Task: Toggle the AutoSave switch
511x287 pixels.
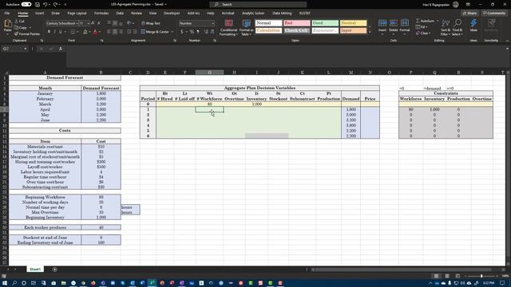Action: coord(26,4)
